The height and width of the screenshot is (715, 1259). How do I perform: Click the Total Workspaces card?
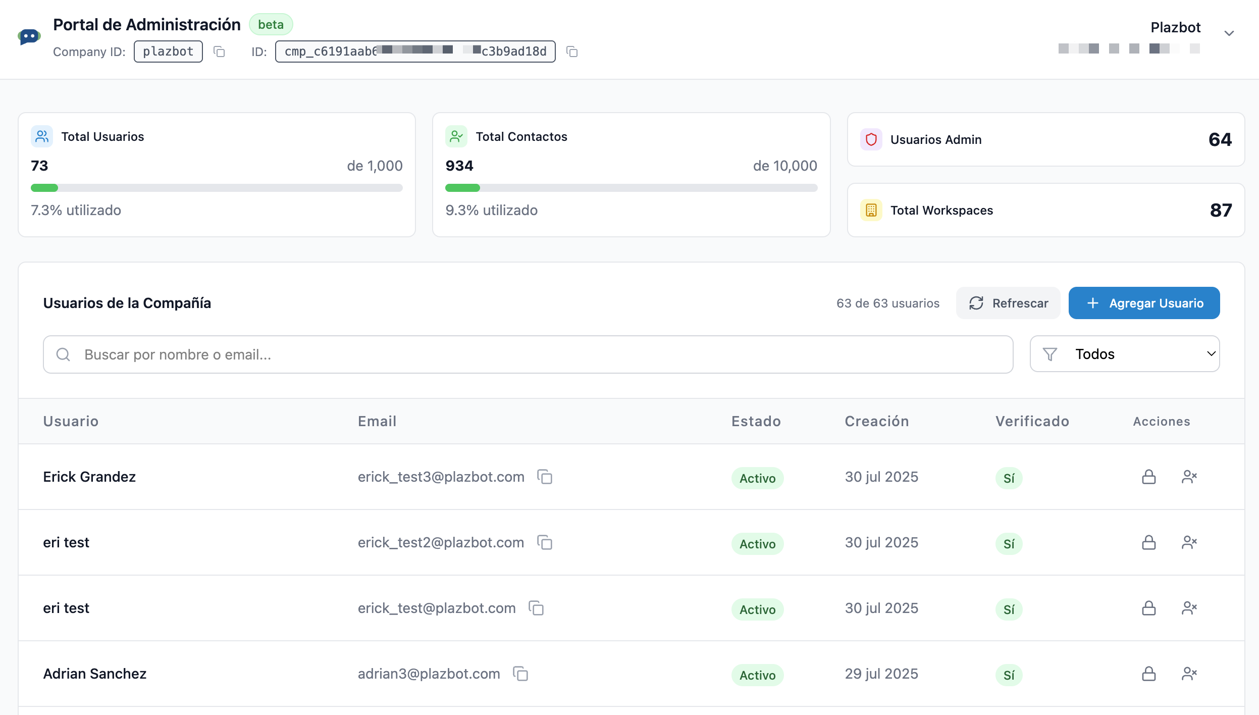point(1045,210)
